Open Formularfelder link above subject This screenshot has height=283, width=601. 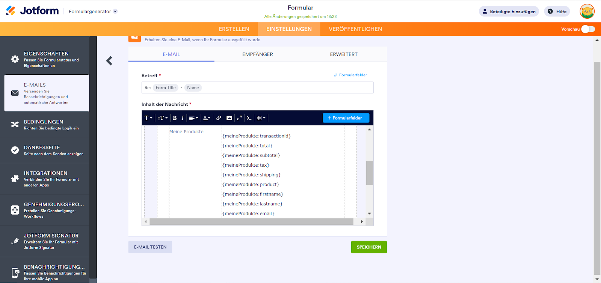click(350, 75)
